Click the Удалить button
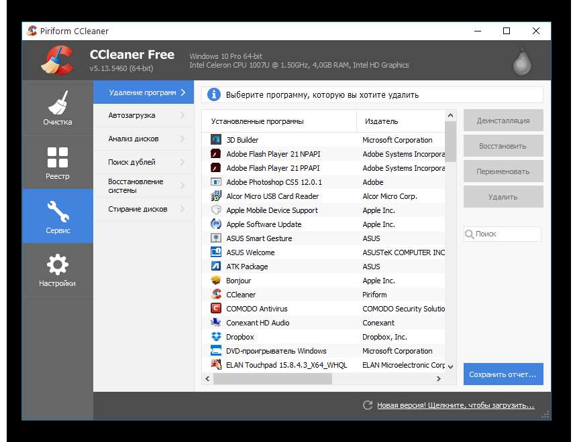 pos(503,197)
